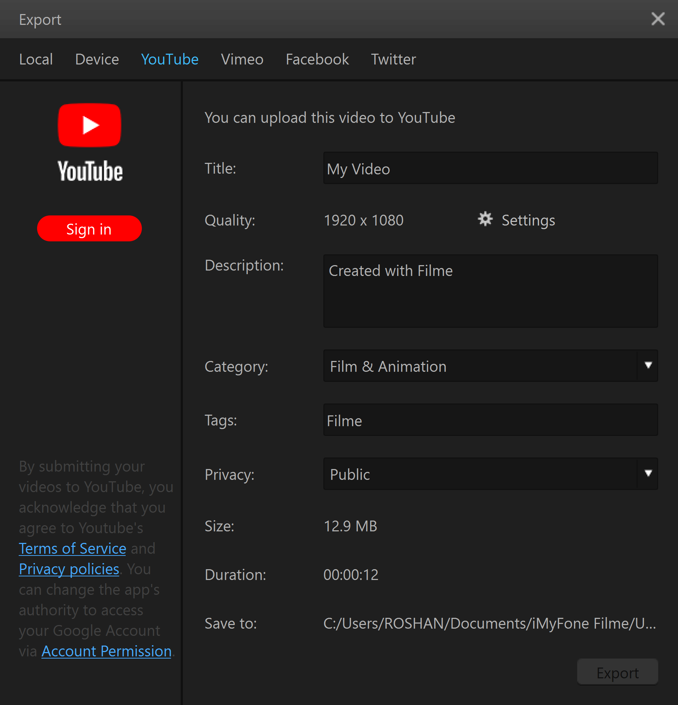Close the Export dialog

pos(658,19)
